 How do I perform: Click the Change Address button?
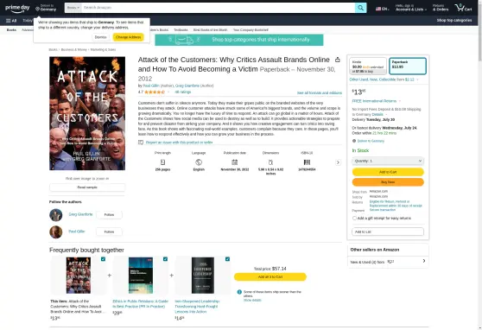128,37
